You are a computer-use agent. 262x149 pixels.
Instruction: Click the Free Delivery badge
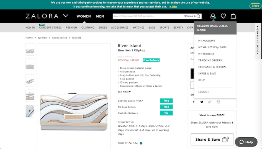click(x=151, y=60)
